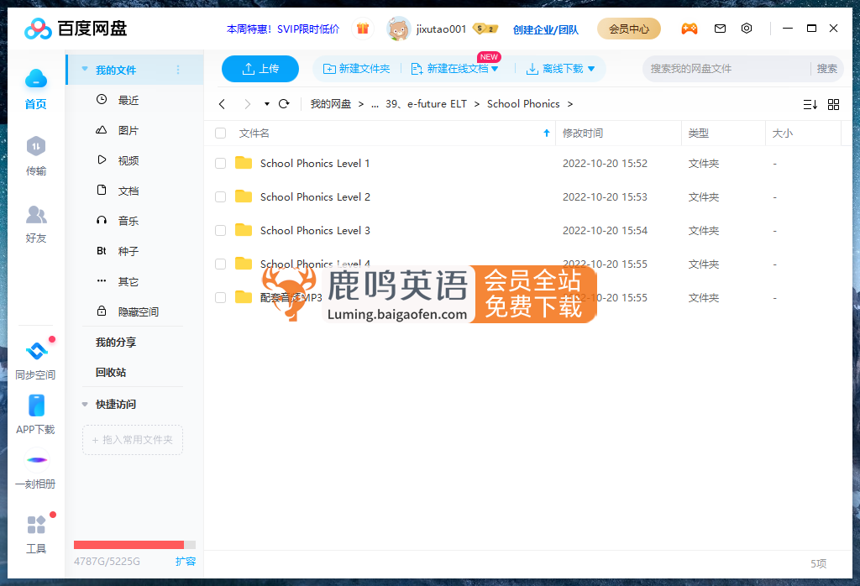This screenshot has width=860, height=586.
Task: Click 本周特惠 SVIP限时低价 link
Action: (x=283, y=29)
